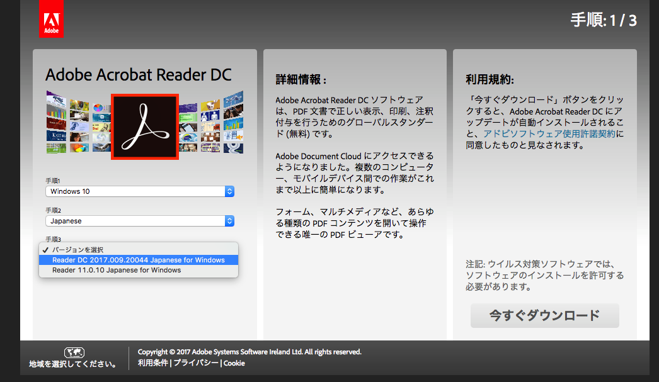Open the Cookie footer link
This screenshot has height=382, width=659.
[x=234, y=363]
